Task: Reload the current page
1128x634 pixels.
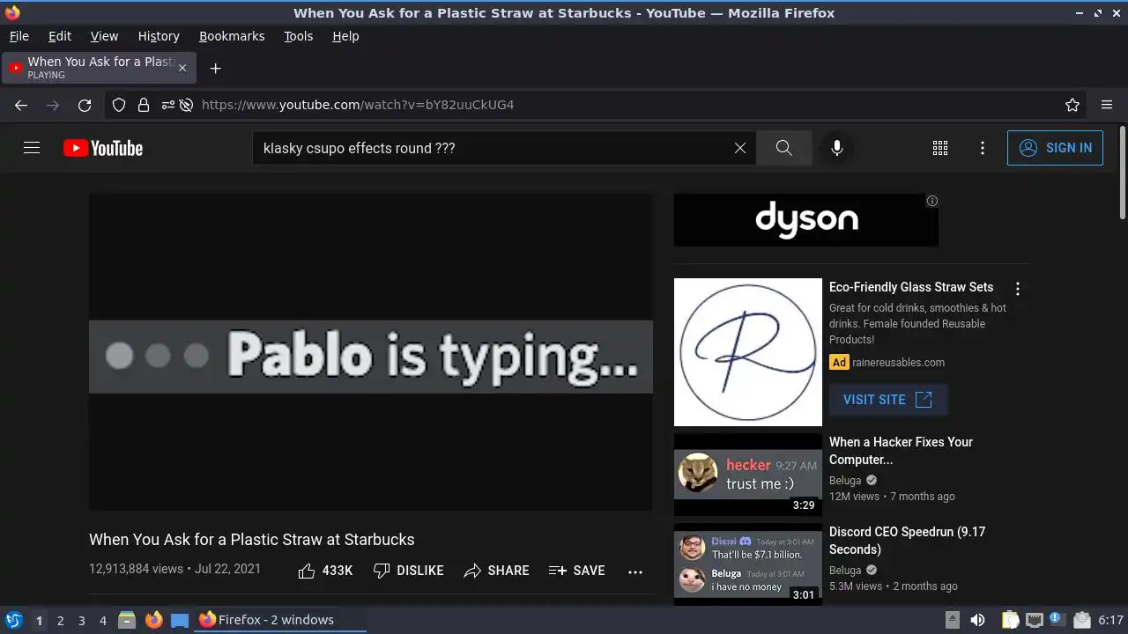Action: click(x=85, y=105)
